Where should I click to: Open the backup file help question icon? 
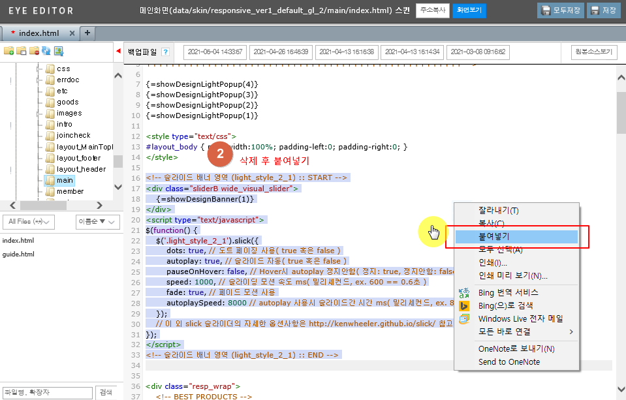[x=165, y=52]
